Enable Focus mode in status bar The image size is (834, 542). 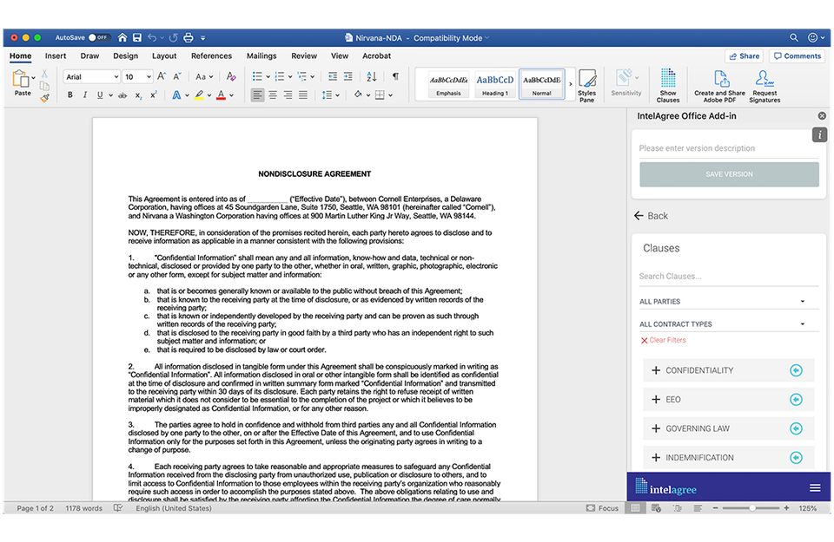[x=602, y=508]
